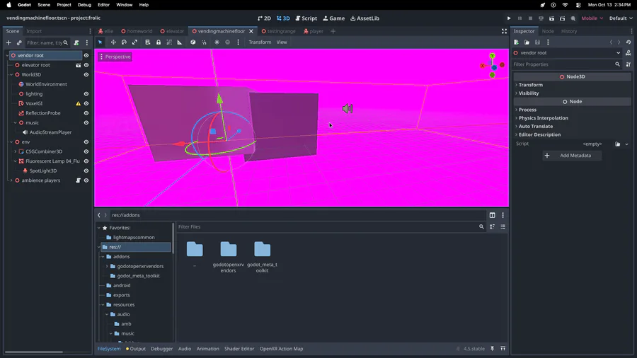Choose the Rotate Mode tool
The width and height of the screenshot is (637, 358).
pos(124,42)
